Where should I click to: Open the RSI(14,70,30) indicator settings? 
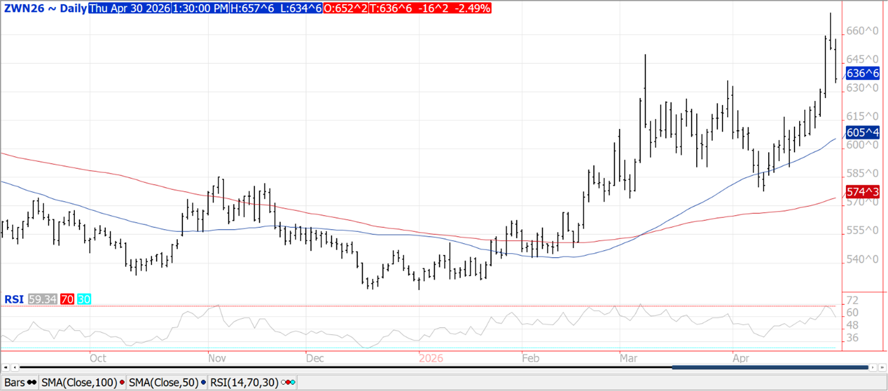pyautogui.click(x=244, y=382)
